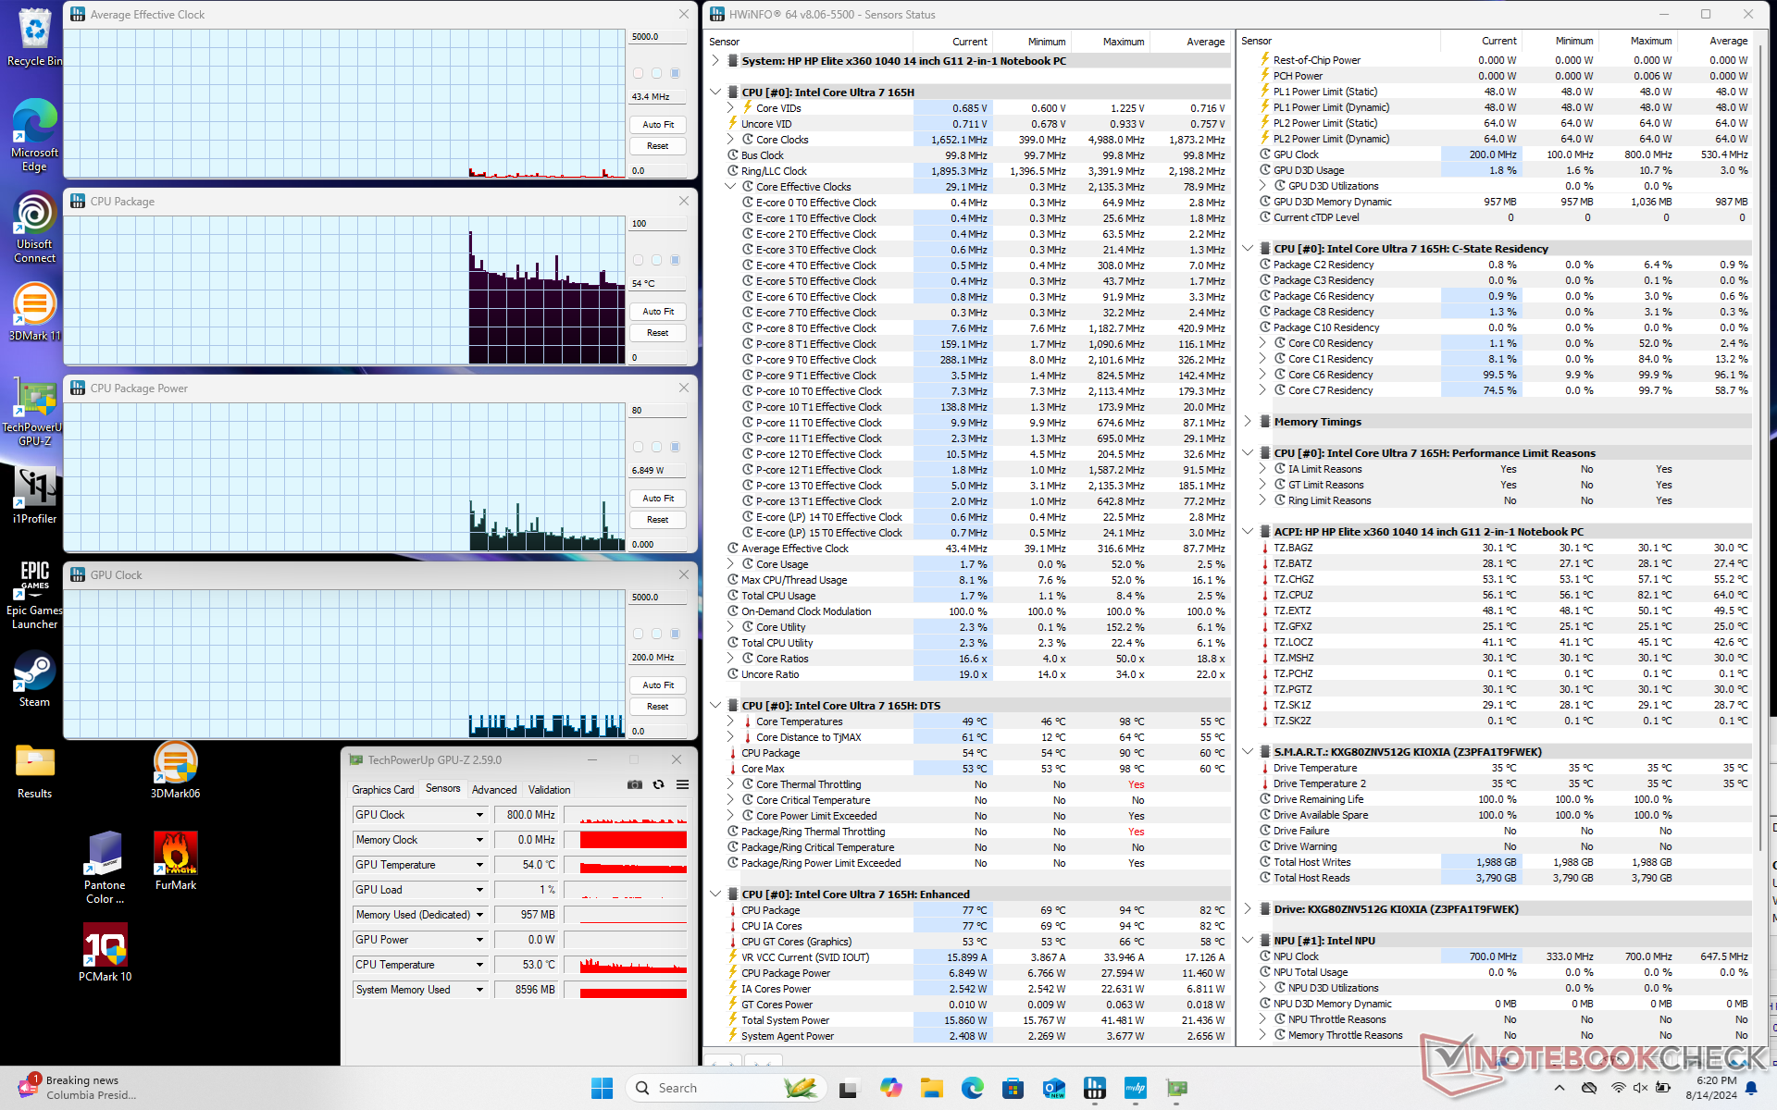
Task: Edit the 5000.0 maximum in Average Effective Clock graph
Action: point(658,37)
